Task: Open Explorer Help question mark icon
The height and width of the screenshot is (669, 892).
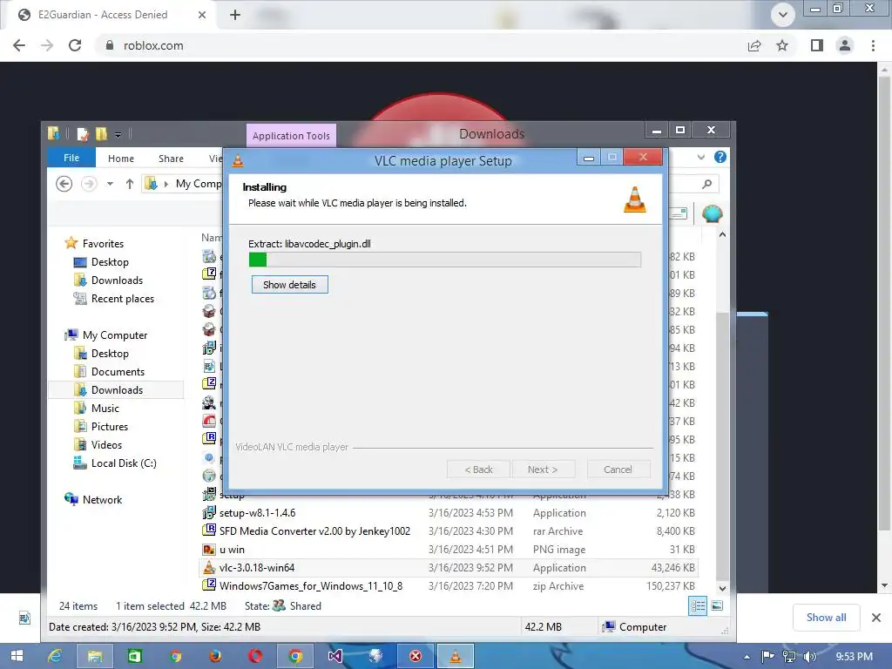Action: (720, 157)
